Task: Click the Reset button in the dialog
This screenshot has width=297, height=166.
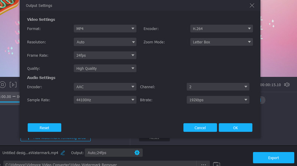Action: pyautogui.click(x=44, y=127)
